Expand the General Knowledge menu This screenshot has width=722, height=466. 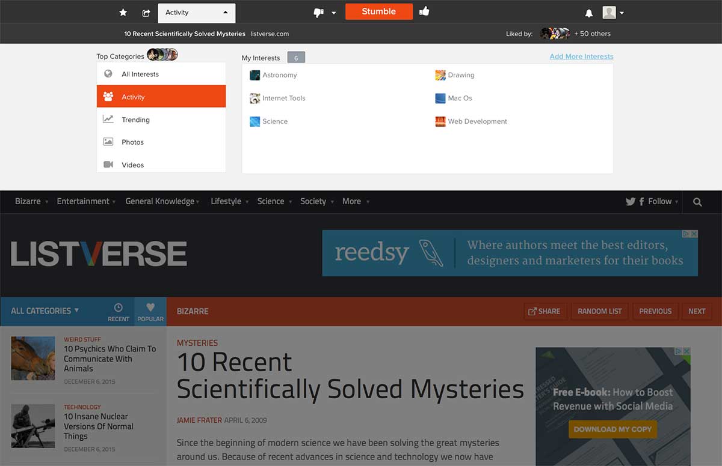click(162, 202)
